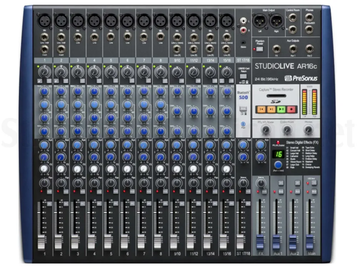Click the Footswitch jack

pos(309,29)
